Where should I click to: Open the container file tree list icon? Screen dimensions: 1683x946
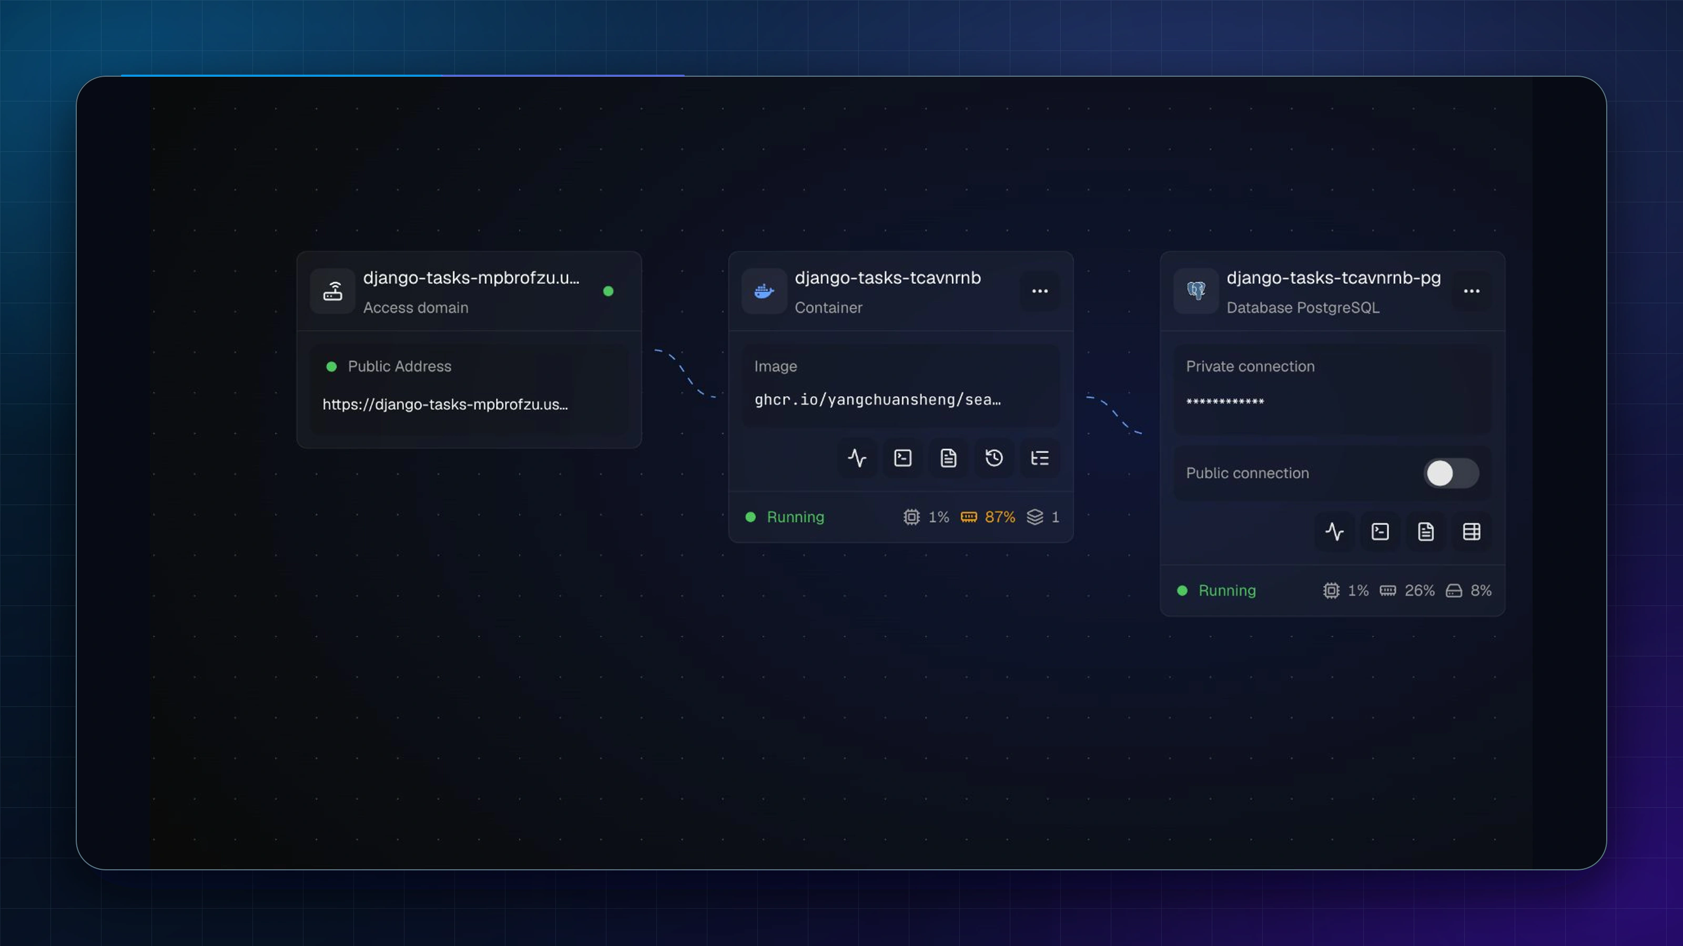tap(1040, 458)
